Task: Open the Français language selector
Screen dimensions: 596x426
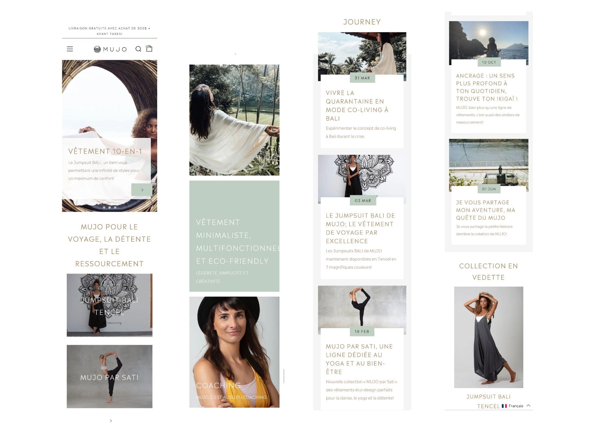Action: pos(516,406)
